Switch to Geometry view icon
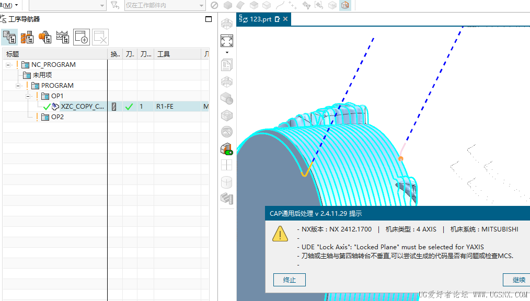The image size is (530, 301). pos(45,37)
